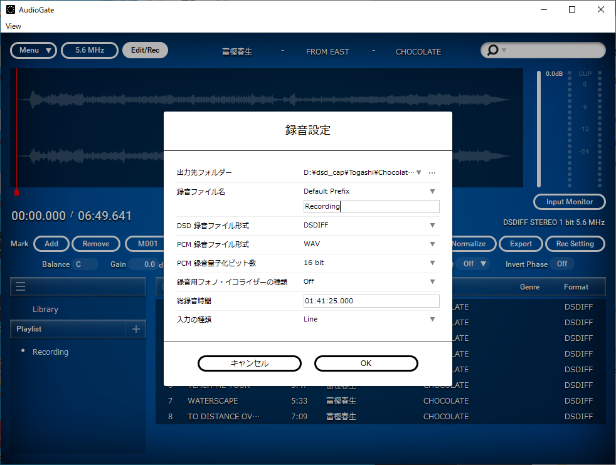Viewport: 616px width, 465px height.
Task: Select the Playlist section header
Action: [x=68, y=329]
